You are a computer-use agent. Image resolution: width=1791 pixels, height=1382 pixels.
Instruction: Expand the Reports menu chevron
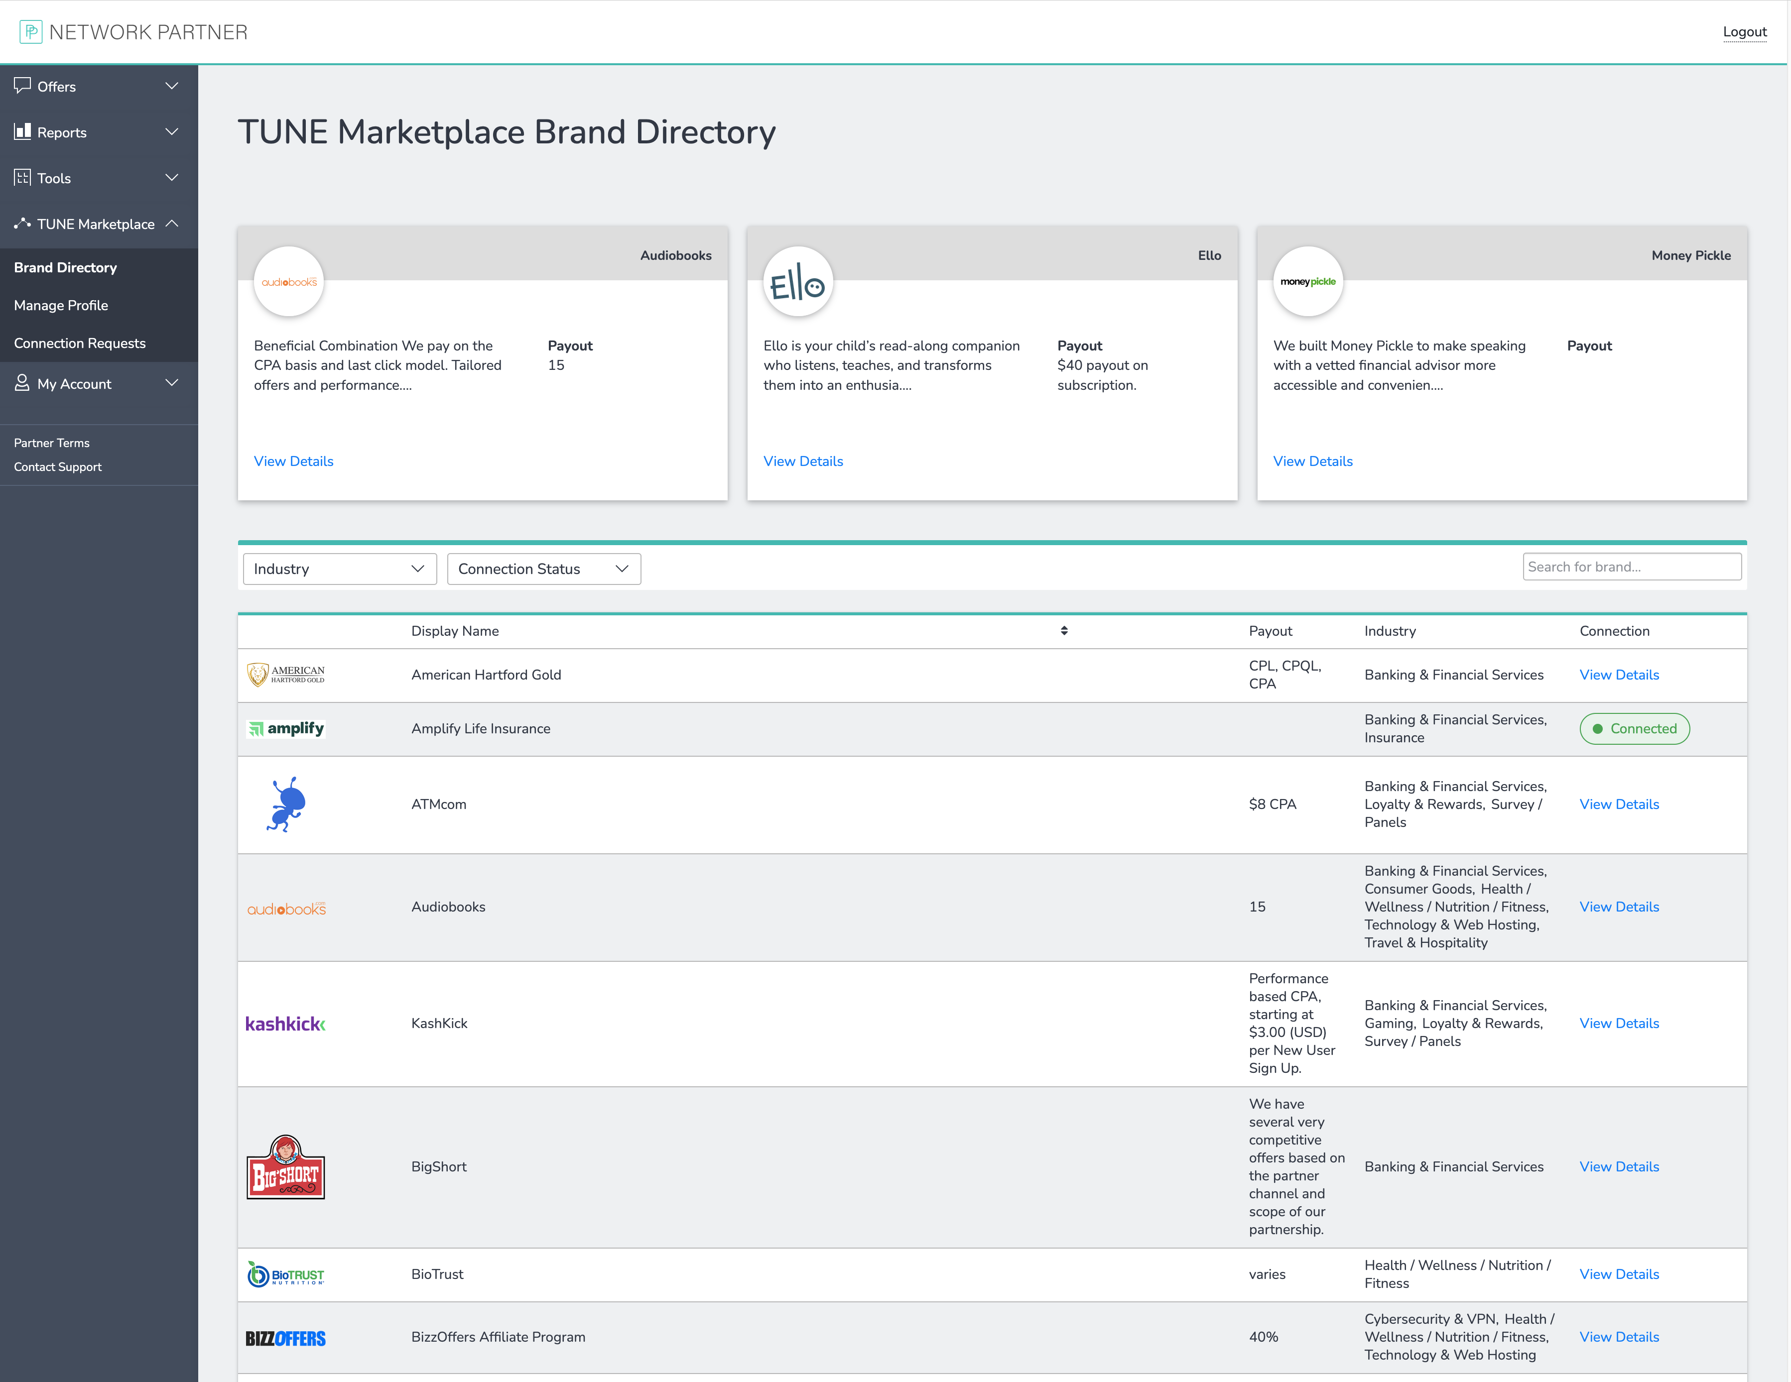click(x=171, y=132)
